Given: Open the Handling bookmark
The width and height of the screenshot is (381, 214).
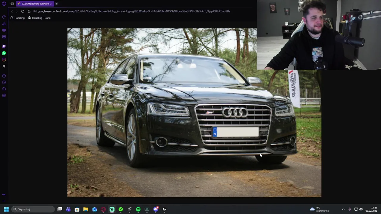Looking at the screenshot, I should click(18, 18).
